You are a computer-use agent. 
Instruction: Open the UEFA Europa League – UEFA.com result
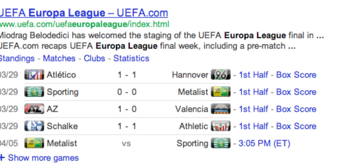click(x=84, y=13)
